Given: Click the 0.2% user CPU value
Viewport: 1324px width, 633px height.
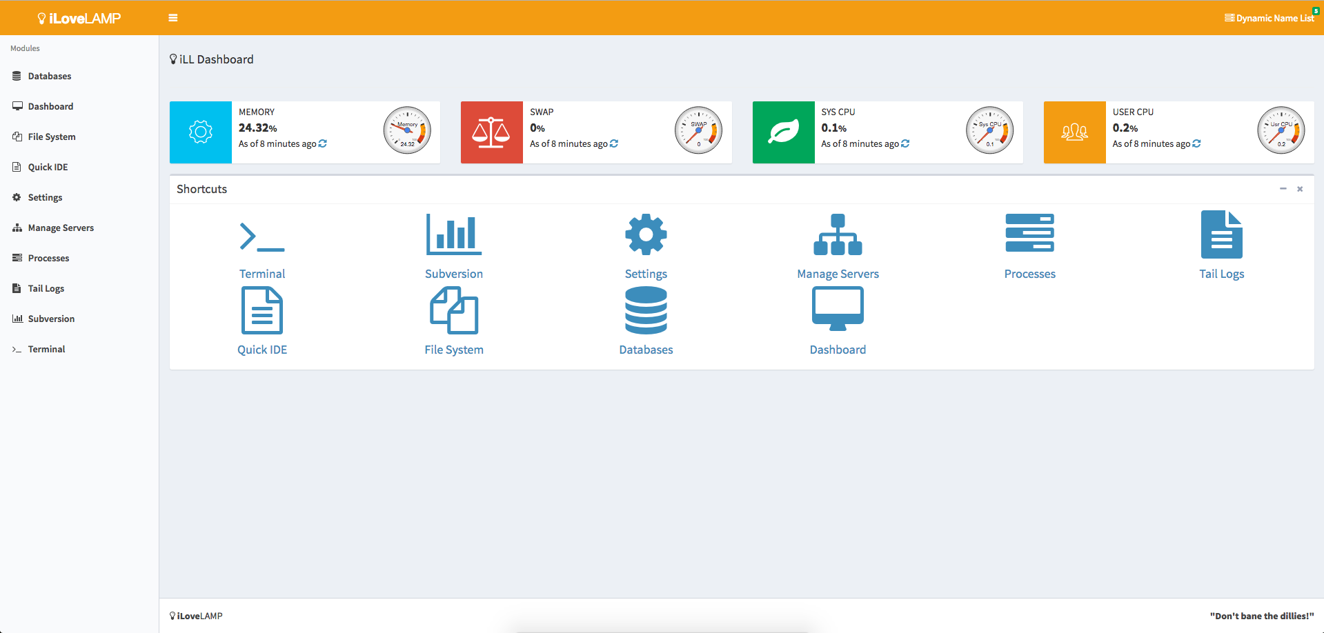Looking at the screenshot, I should [1125, 128].
